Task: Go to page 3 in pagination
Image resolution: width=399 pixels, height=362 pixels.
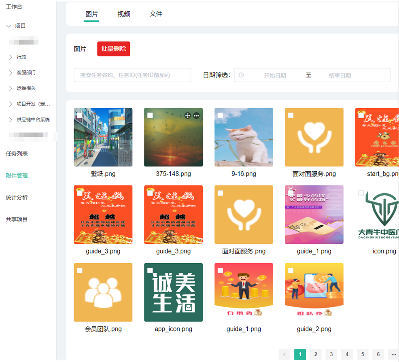Action: click(x=331, y=354)
